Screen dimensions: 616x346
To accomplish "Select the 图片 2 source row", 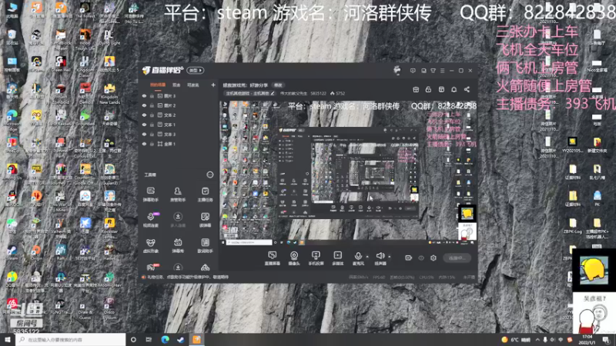I will [179, 105].
